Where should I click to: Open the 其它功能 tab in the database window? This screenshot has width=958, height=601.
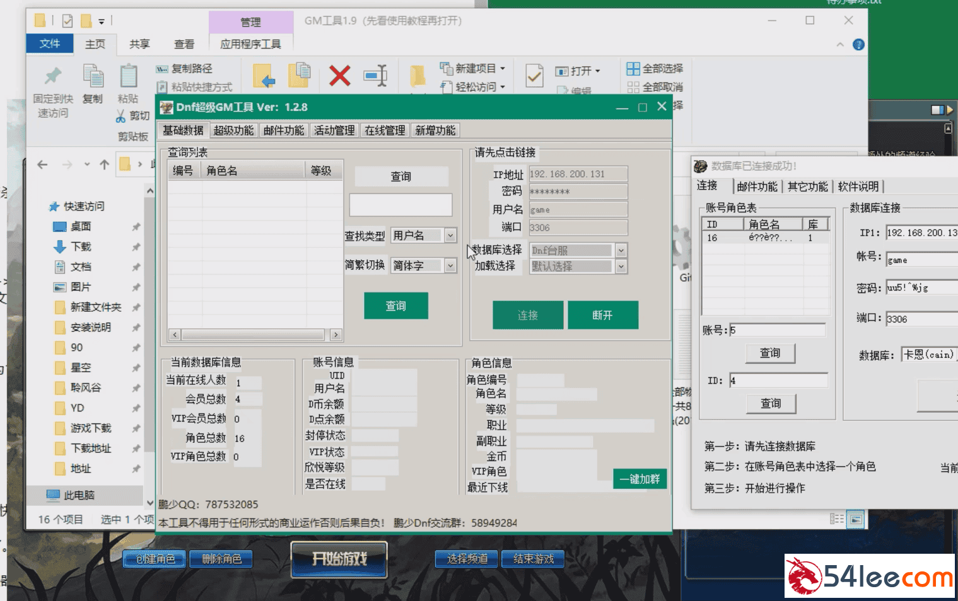pos(808,186)
